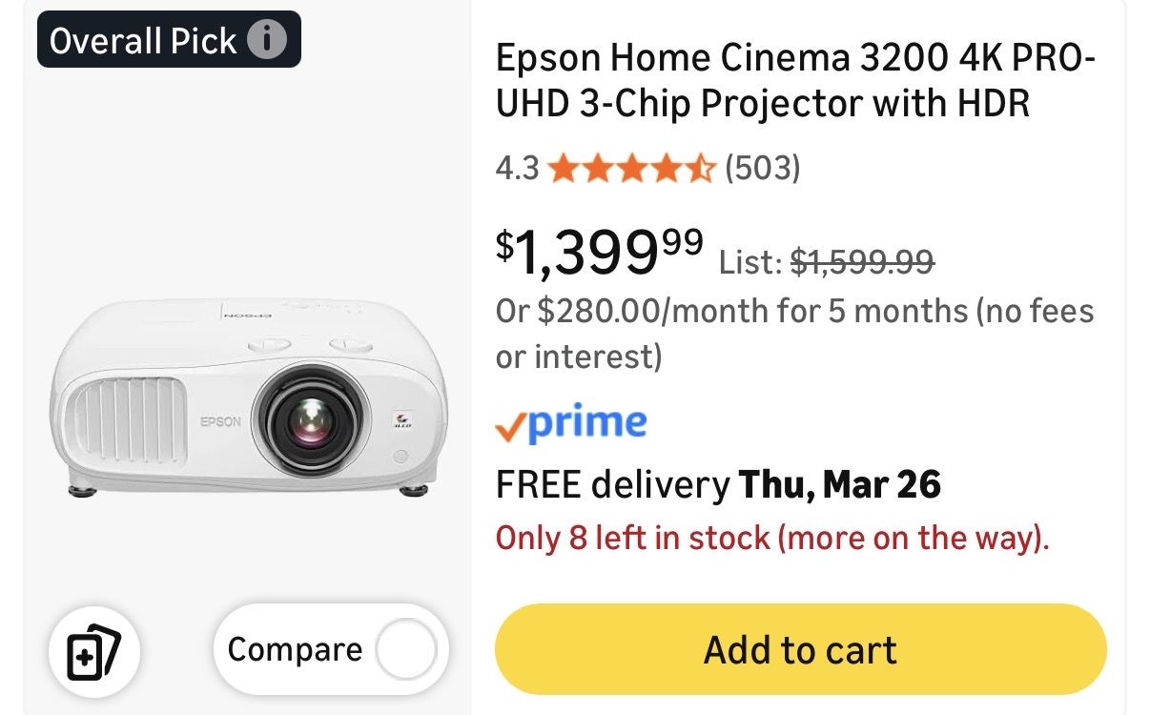Tap the Overall Pick badge label
The image size is (1150, 715).
coord(143,41)
